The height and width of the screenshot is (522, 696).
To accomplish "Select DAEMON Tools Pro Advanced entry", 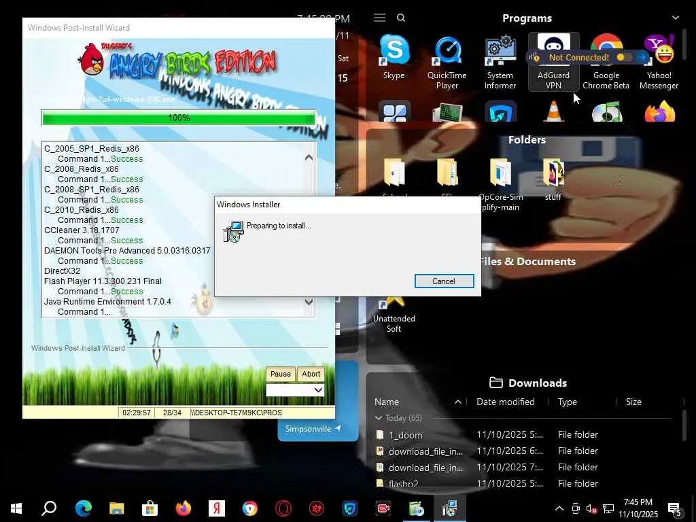I will 127,250.
